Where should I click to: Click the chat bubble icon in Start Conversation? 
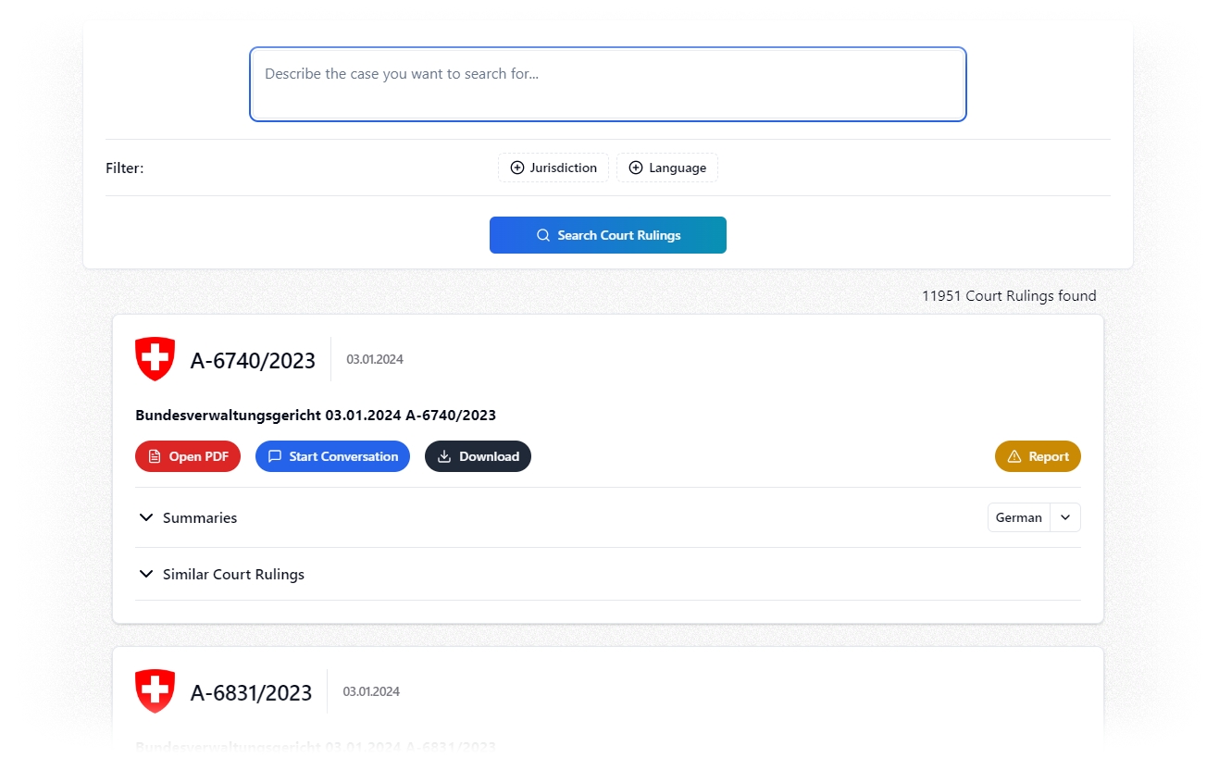tap(274, 456)
